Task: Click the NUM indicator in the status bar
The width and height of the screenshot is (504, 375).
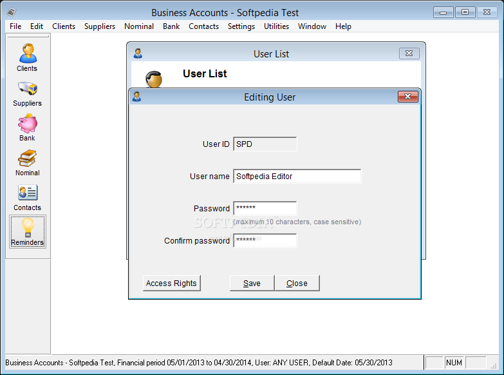Action: coord(454,363)
